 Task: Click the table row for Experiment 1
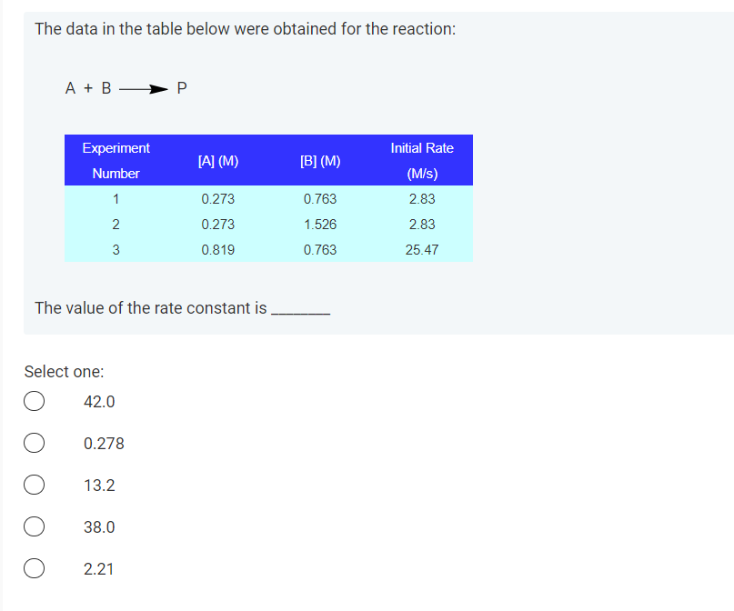267,198
